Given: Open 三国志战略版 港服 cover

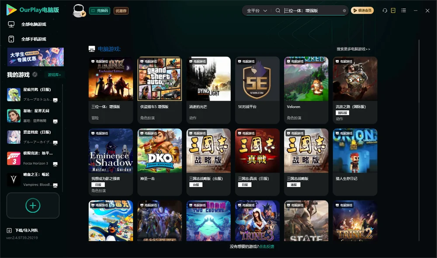Looking at the screenshot, I should click(306, 150).
